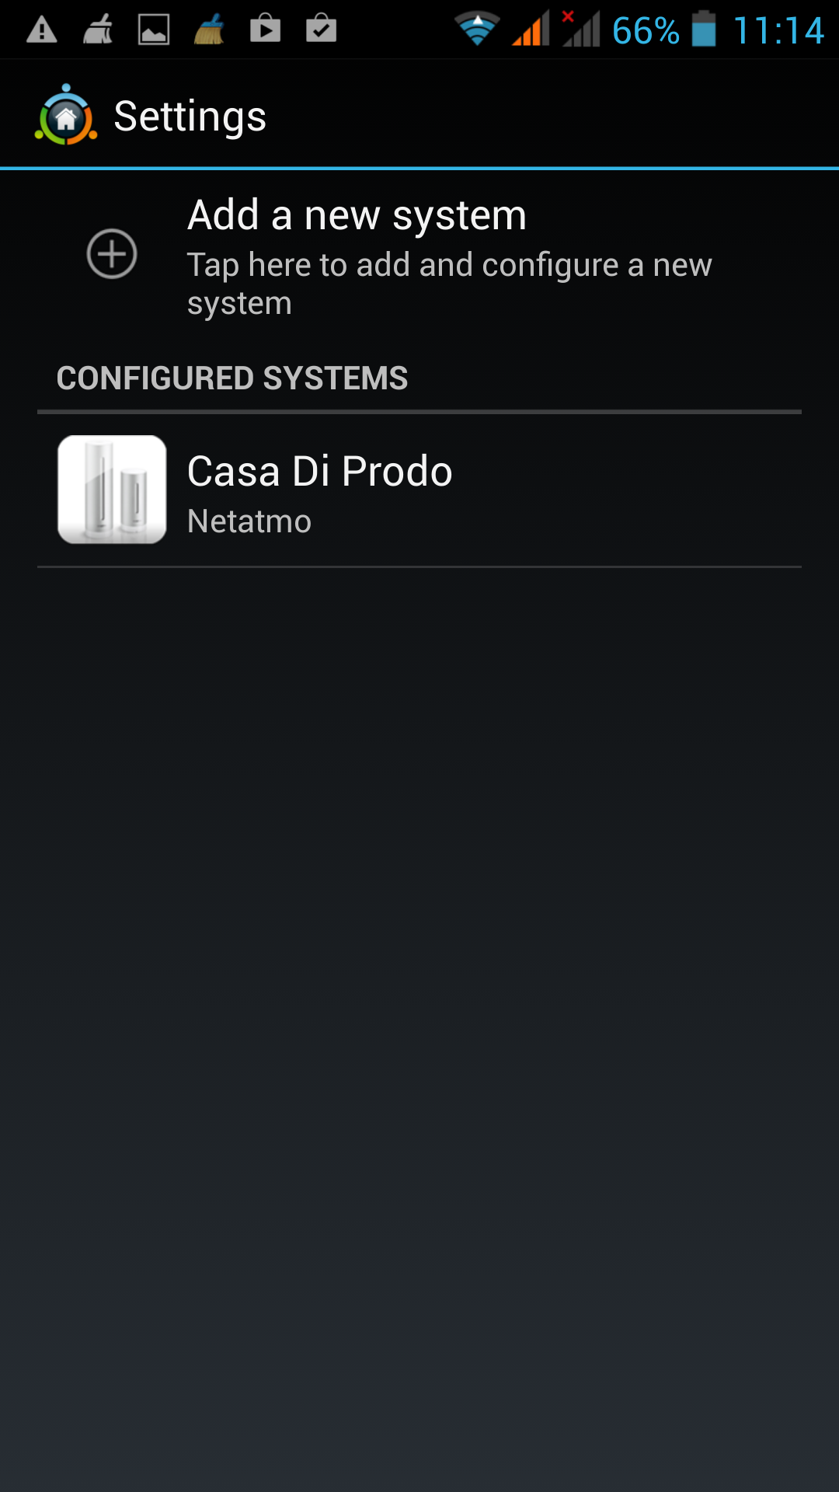The image size is (839, 1492).
Task: Tap the Configured Systems section header
Action: tap(232, 378)
